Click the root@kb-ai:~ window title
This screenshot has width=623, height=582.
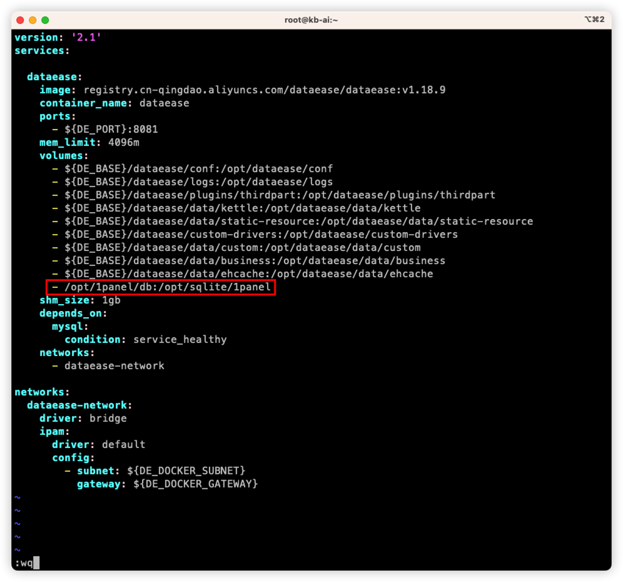click(311, 20)
